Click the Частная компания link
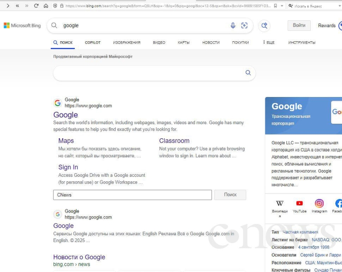The height and width of the screenshot is (272, 342). pos(300,232)
